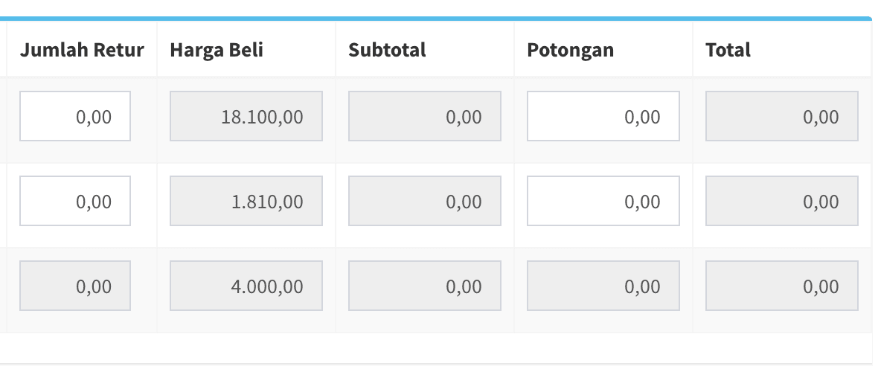Click the Potongan column header

click(571, 50)
